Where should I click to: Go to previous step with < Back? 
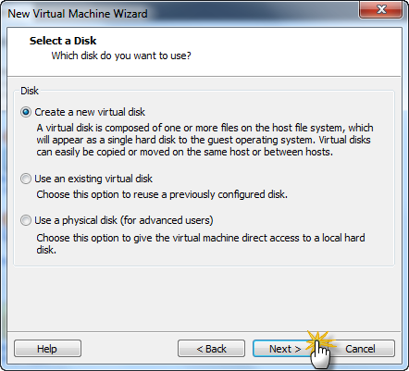(x=211, y=349)
